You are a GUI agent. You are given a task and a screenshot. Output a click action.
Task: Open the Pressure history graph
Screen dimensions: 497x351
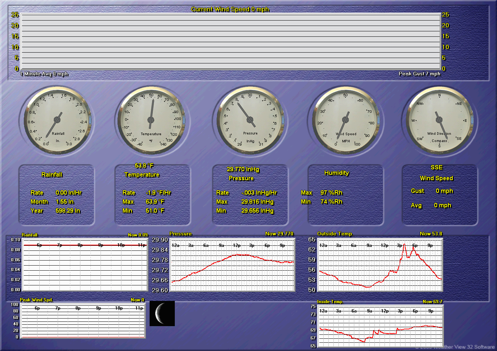[232, 265]
